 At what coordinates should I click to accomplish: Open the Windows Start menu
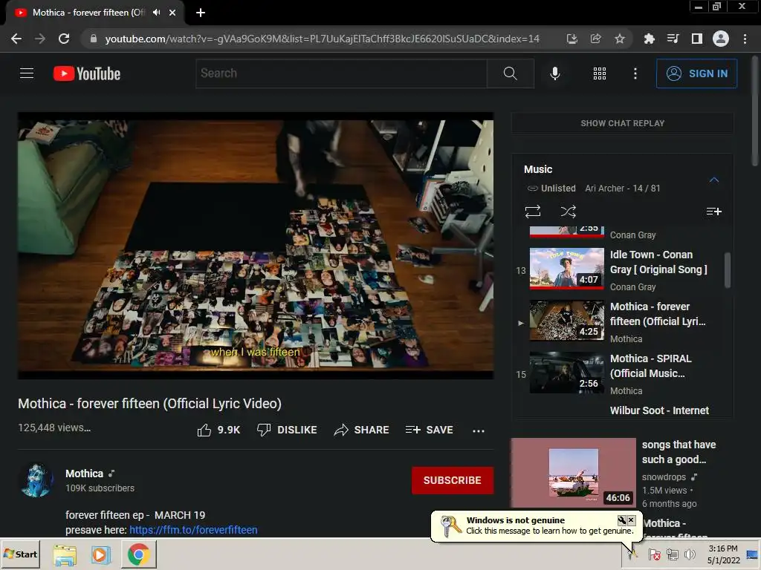[x=20, y=554]
